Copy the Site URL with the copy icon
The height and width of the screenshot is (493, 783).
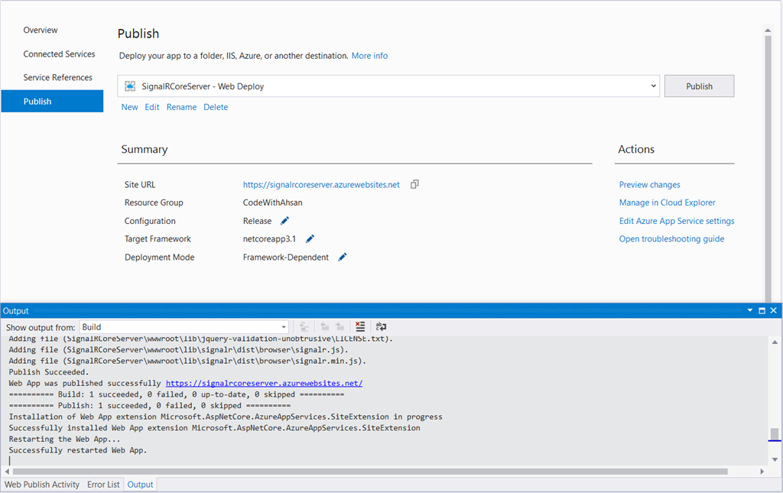[414, 184]
